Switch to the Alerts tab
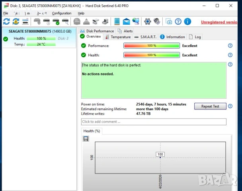242x191 pixels. pos(125,31)
